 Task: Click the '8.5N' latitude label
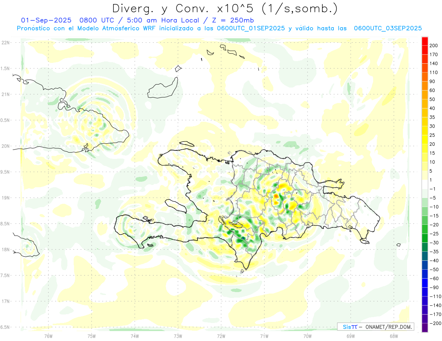[x=6, y=224]
